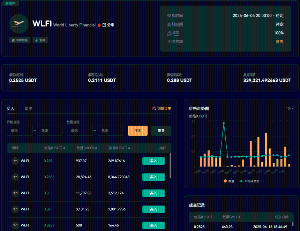Click the fire icon beside World Liberty Financial

coord(99,25)
